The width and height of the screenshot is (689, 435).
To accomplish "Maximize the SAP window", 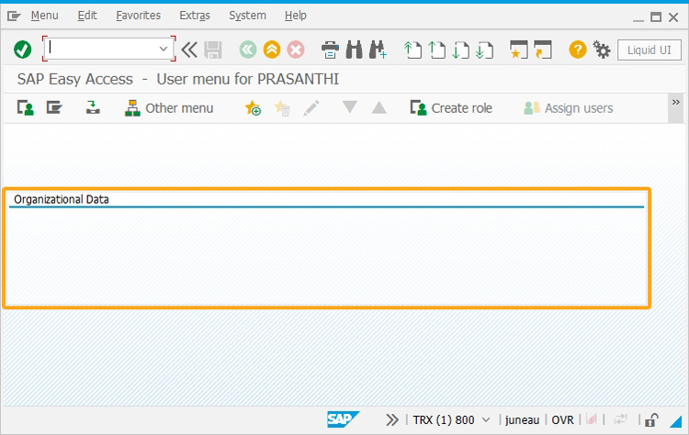I will click(656, 17).
